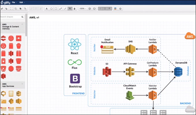Click the bring to front toolbar icon
The height and width of the screenshot is (115, 196).
(20, 9)
